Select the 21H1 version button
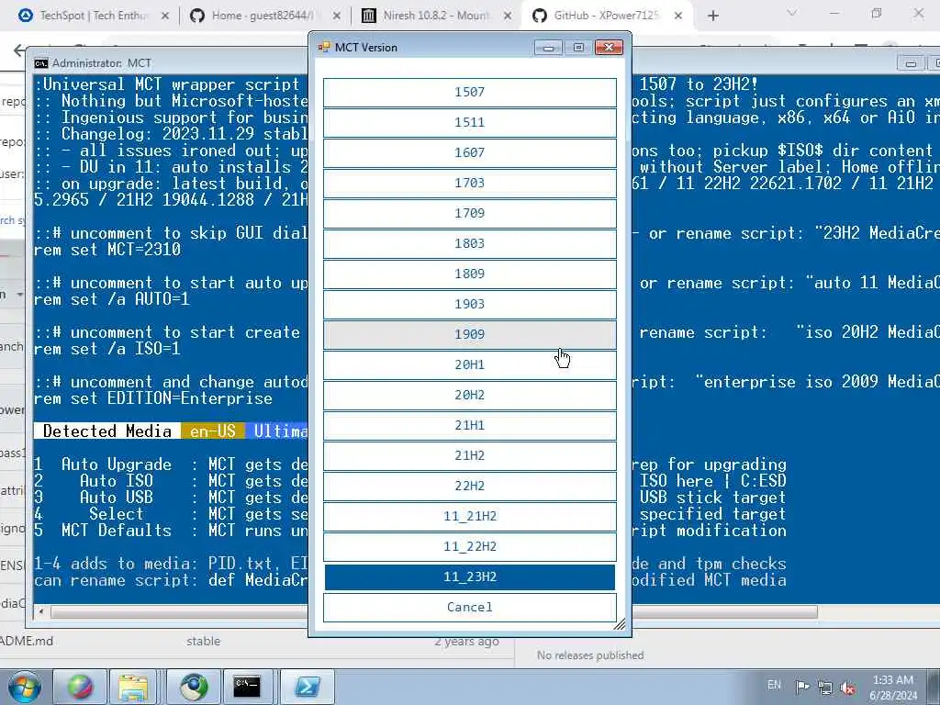This screenshot has width=940, height=705. [x=469, y=425]
